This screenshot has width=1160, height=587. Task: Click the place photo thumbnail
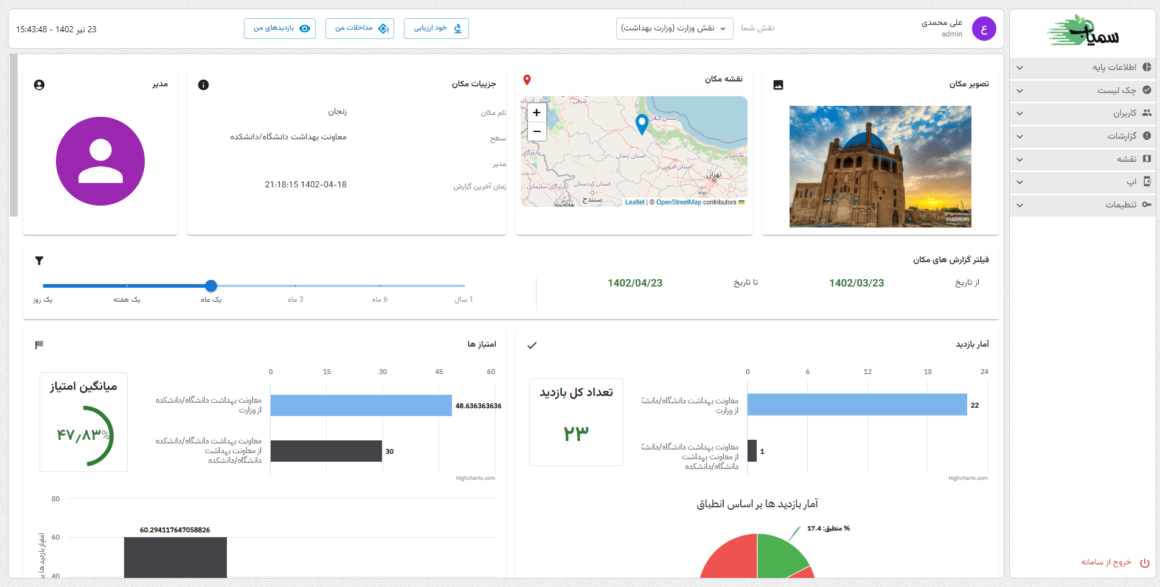click(x=880, y=167)
